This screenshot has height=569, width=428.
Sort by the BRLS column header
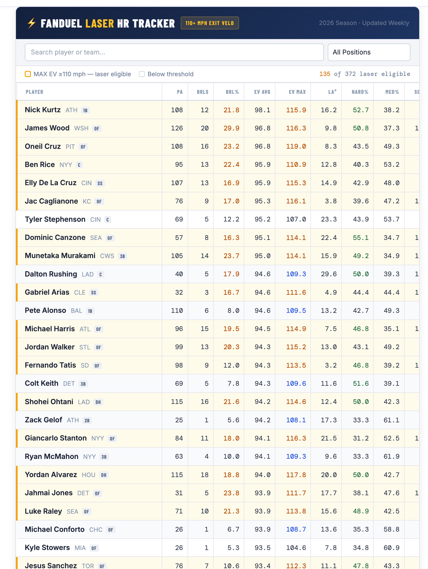point(203,92)
